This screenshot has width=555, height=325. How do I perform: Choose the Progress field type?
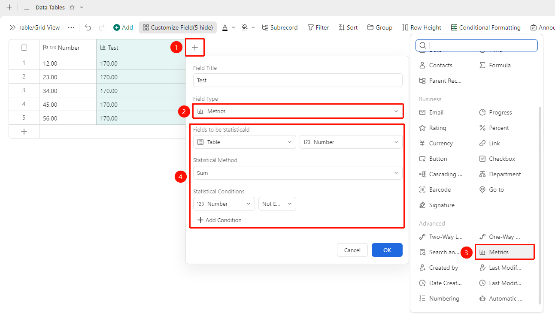495,112
